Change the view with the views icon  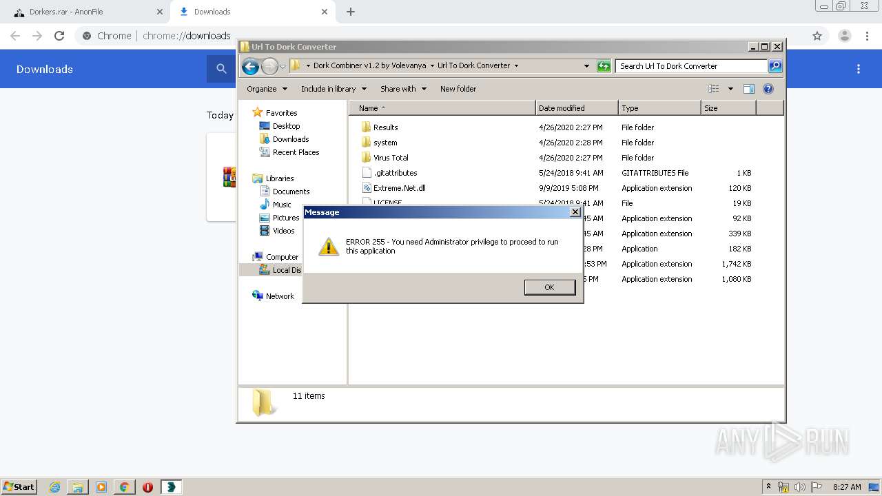(x=714, y=89)
